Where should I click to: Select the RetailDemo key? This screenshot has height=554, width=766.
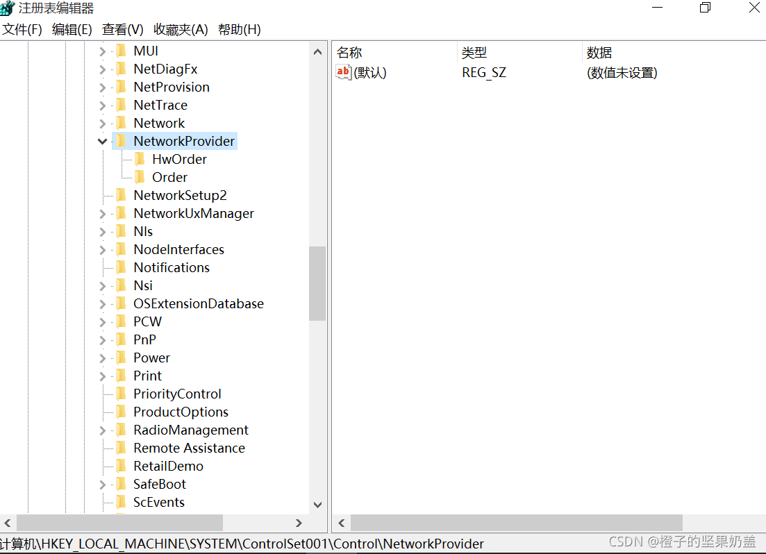pyautogui.click(x=168, y=466)
